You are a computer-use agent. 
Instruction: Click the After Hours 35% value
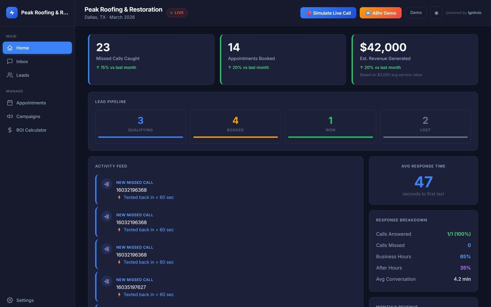pos(465,268)
